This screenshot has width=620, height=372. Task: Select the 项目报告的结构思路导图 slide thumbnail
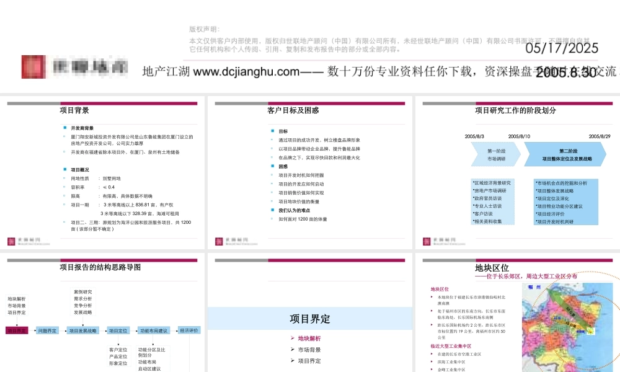click(102, 312)
